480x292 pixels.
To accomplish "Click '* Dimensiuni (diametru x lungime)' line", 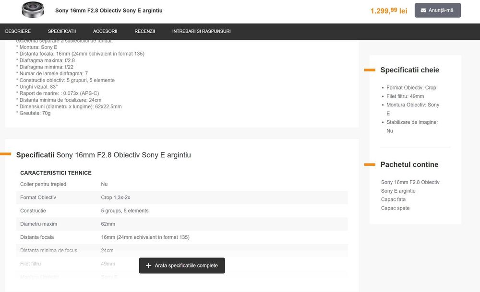I will pos(69,107).
